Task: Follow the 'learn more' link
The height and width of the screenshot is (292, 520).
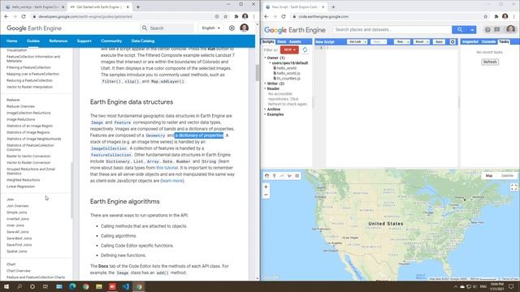Action: 171,181
